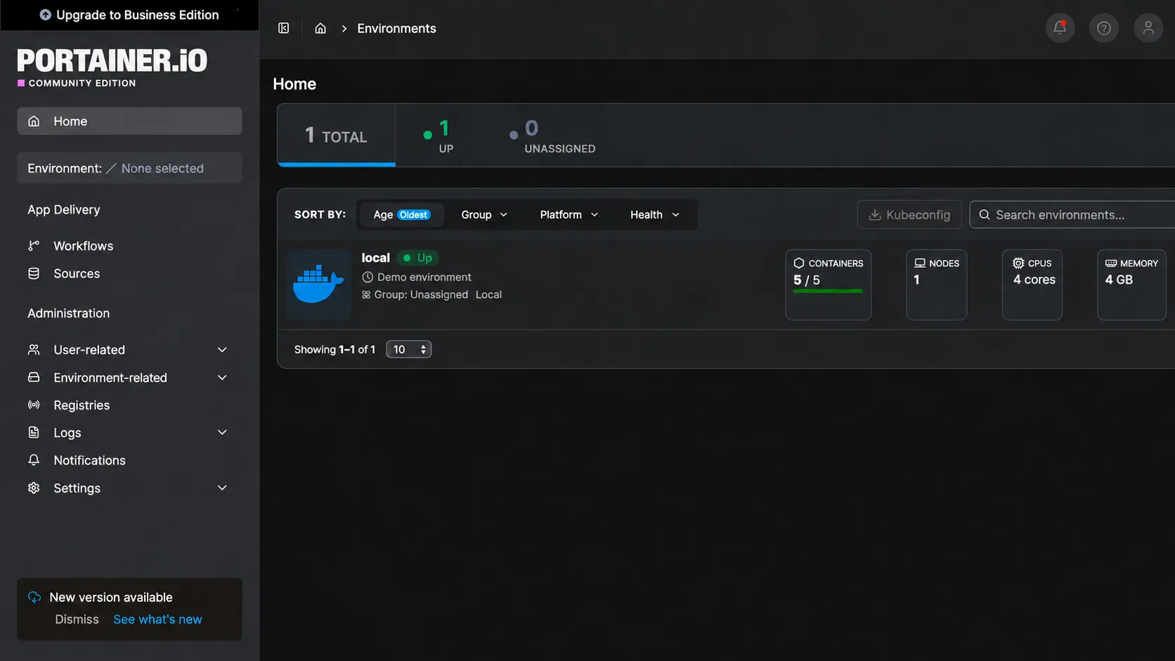The image size is (1175, 661).
Task: Open the notifications bell in header
Action: pyautogui.click(x=1060, y=28)
